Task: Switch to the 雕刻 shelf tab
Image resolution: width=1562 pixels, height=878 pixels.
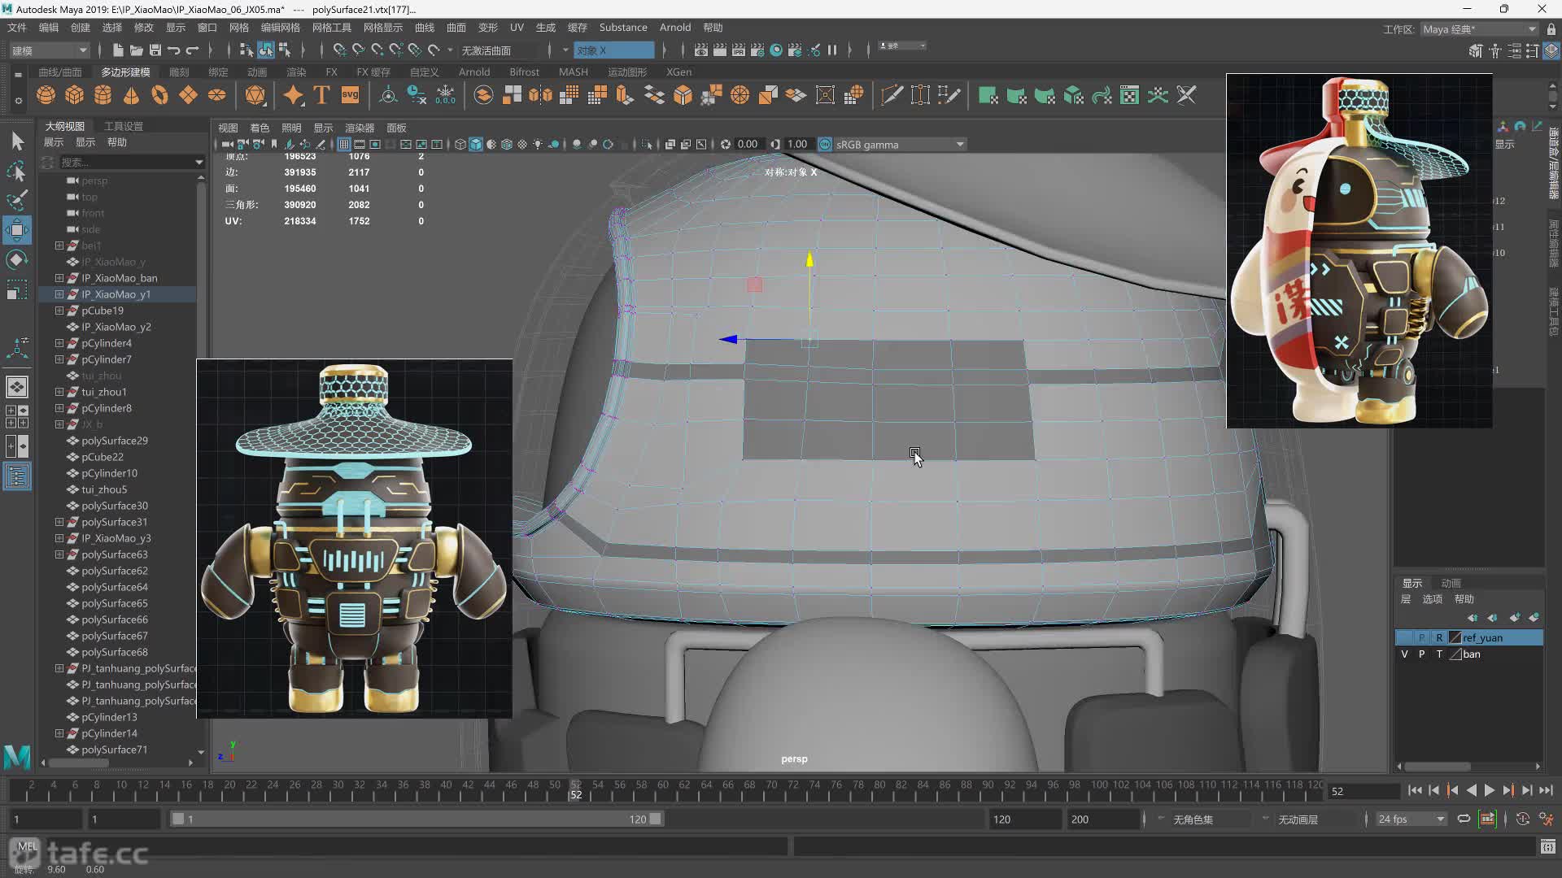Action: click(x=179, y=72)
